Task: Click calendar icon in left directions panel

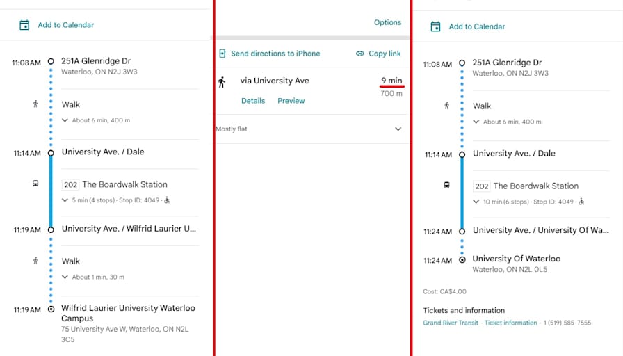Action: click(x=24, y=25)
